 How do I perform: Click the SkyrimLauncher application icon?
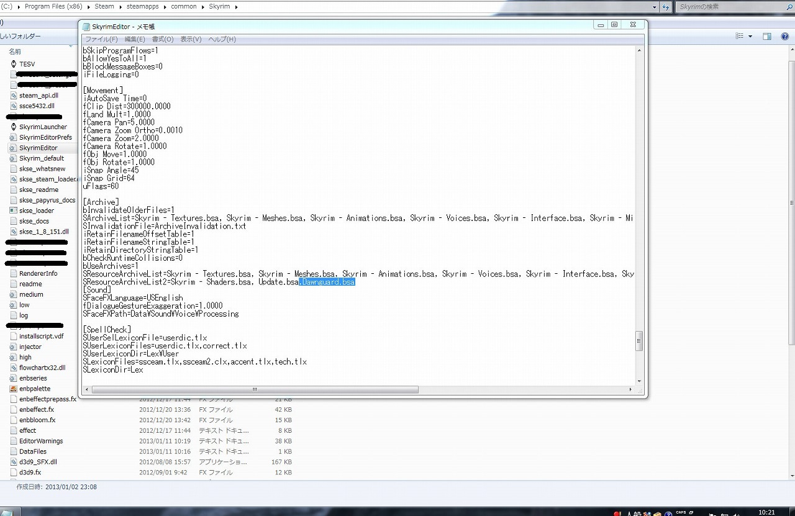[x=14, y=127]
